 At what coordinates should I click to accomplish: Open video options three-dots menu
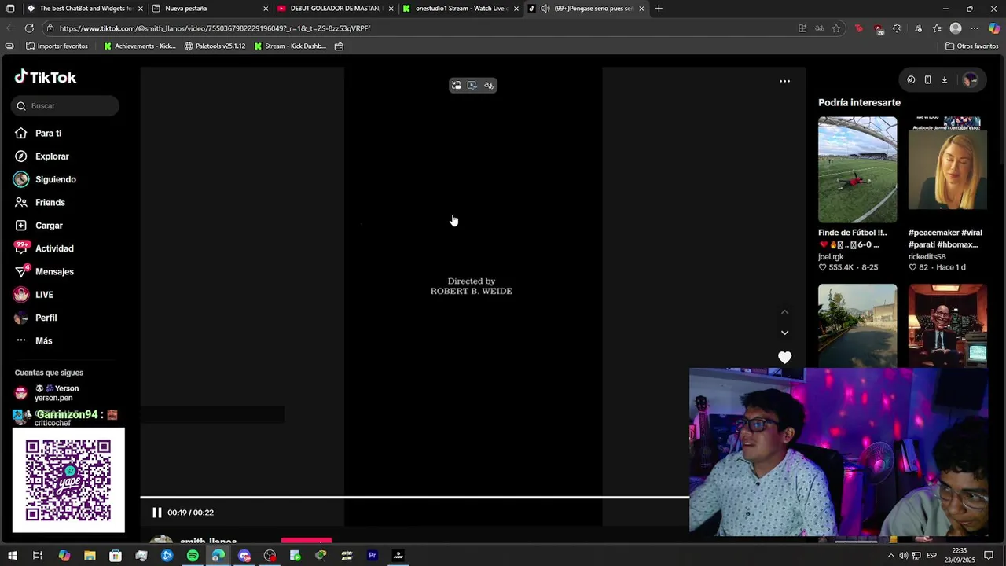click(x=784, y=81)
